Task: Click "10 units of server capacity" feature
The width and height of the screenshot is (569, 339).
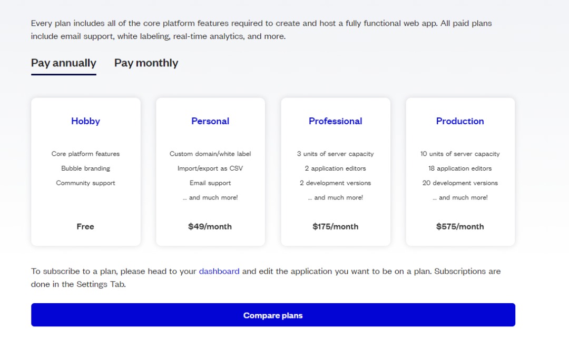Action: [460, 154]
